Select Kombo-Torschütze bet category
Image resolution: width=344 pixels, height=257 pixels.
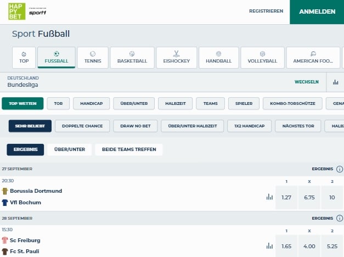(292, 103)
